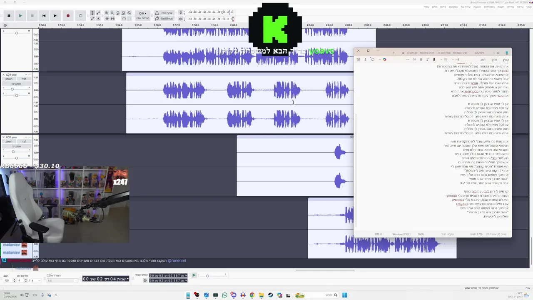533x300 pixels.
Task: Click the Zoom toggle icon
Action: pos(129,13)
